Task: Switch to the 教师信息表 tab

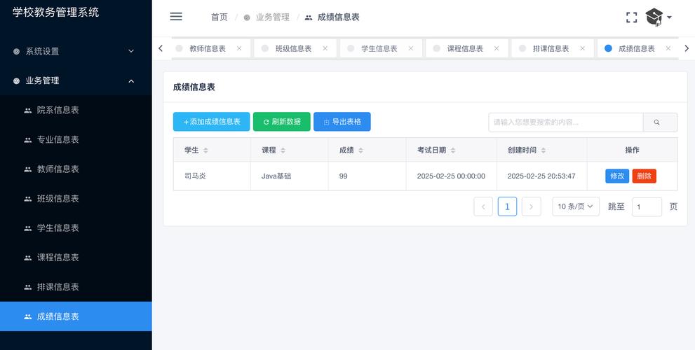Action: (208, 49)
